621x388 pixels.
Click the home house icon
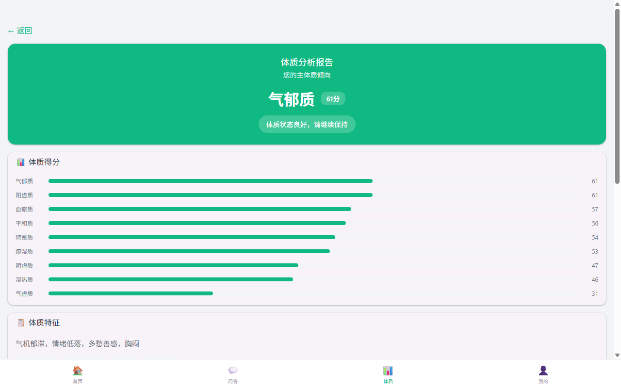pos(78,371)
